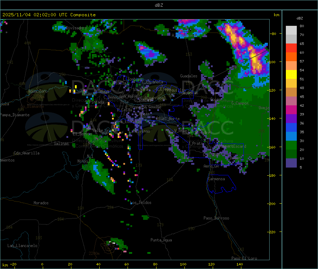318x269 pixels.
Task: Click the J_Prats map label
Action: coord(195,143)
